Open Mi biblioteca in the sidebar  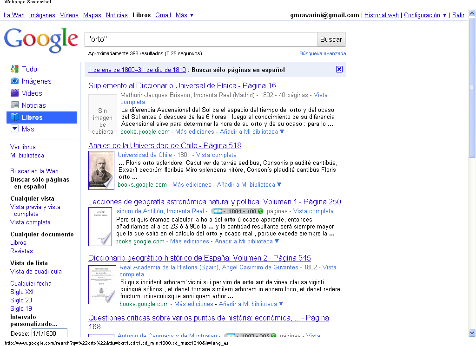[27, 155]
